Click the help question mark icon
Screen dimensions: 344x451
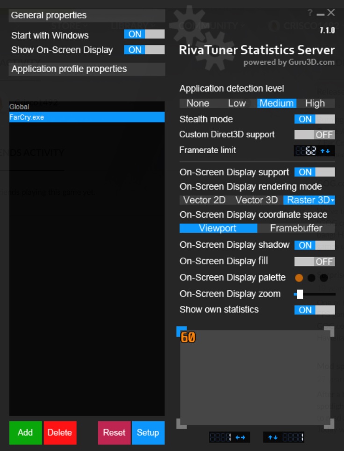(x=310, y=13)
